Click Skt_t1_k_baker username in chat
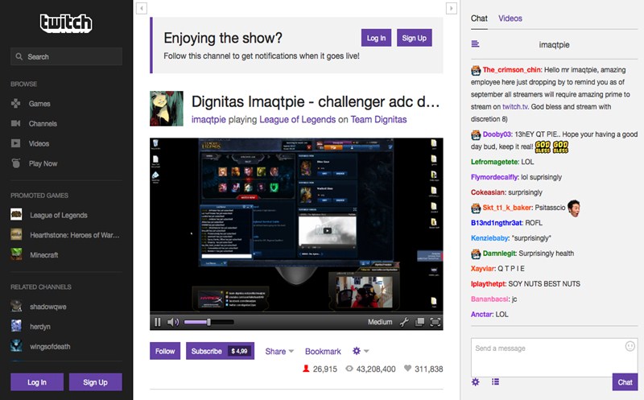This screenshot has height=400, width=644. (x=507, y=208)
